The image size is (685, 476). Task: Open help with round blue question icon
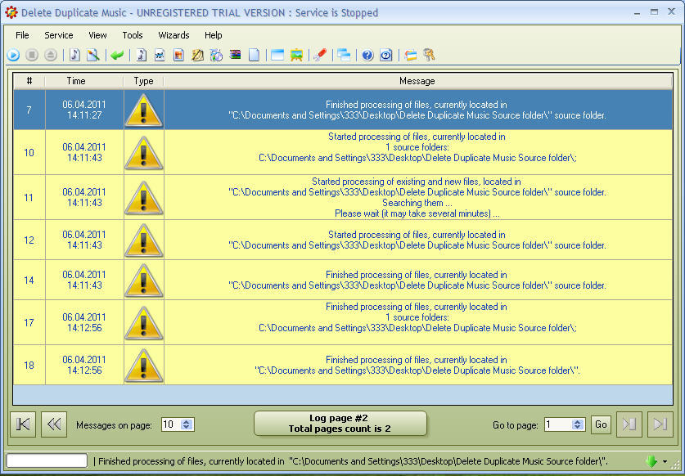367,55
